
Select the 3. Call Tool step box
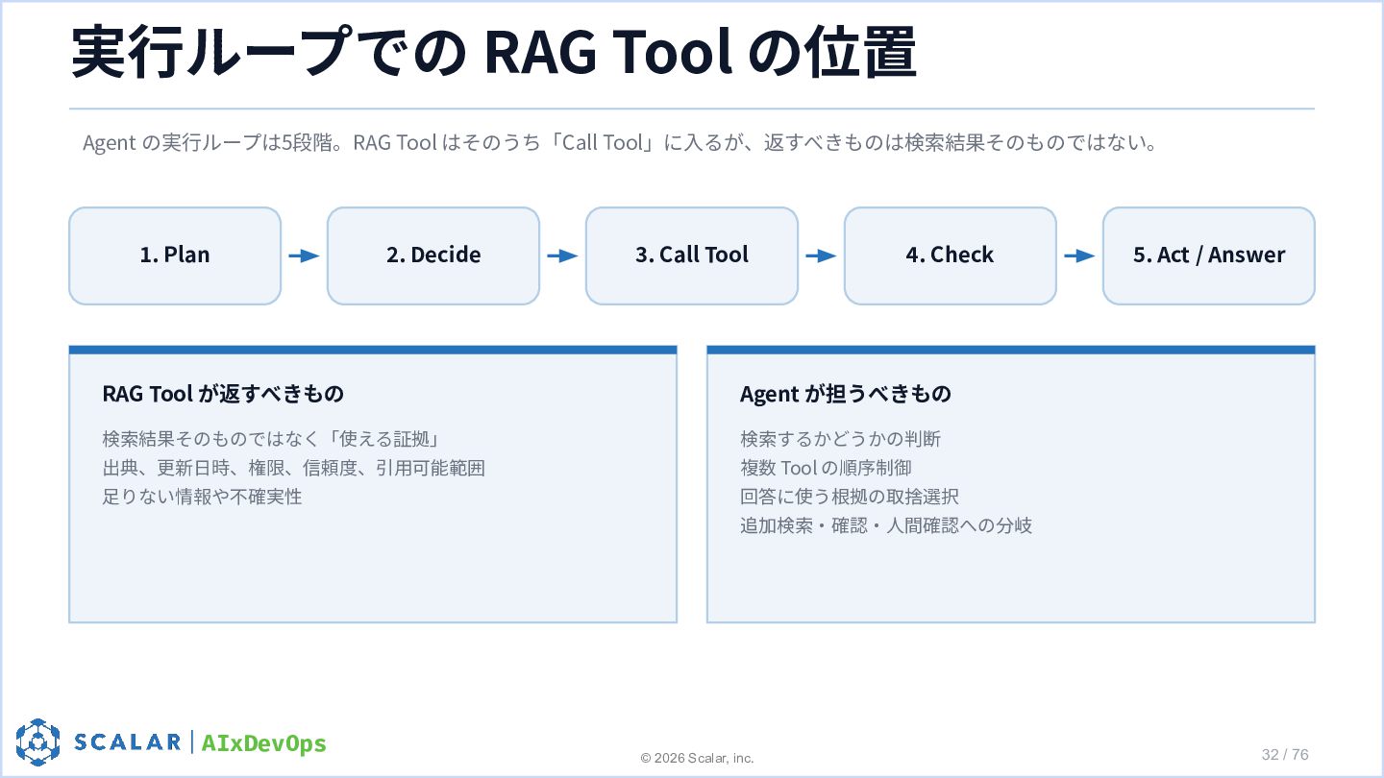692,255
